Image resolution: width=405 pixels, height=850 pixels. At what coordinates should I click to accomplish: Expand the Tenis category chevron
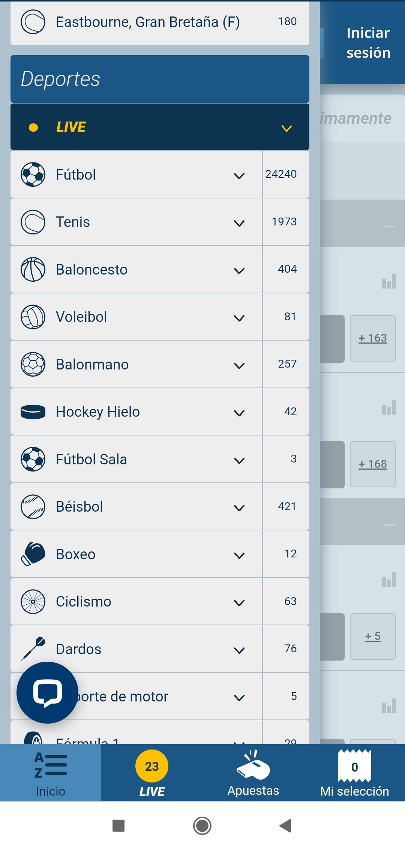tap(239, 223)
